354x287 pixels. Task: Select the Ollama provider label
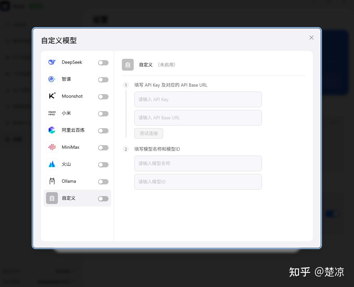[69, 181]
